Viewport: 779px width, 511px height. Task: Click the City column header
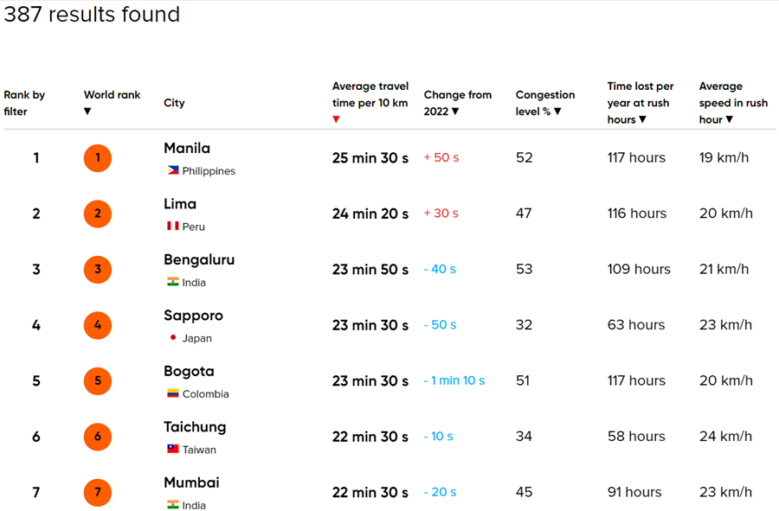click(174, 103)
